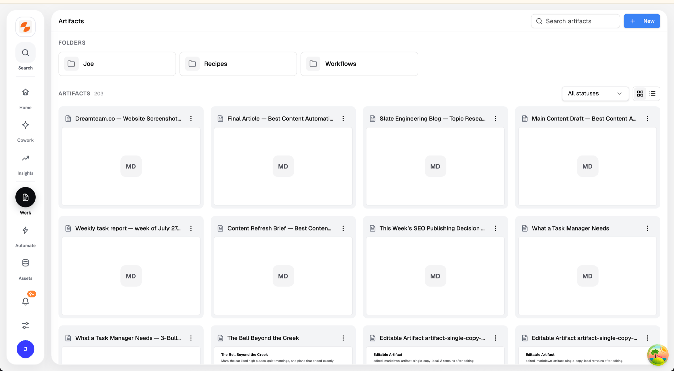The image size is (674, 371).
Task: Open options for This Week's SEO Publishing artifact
Action: point(495,228)
